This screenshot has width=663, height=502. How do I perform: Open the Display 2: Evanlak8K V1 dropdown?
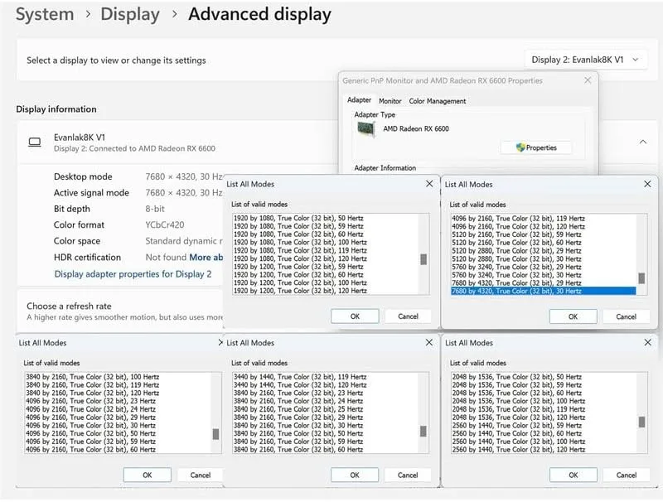(x=586, y=60)
